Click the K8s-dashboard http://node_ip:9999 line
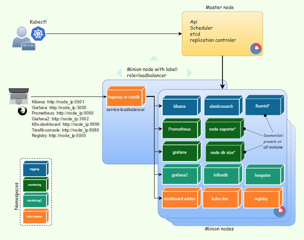Screen dimensions: 304x240 pos(66,124)
